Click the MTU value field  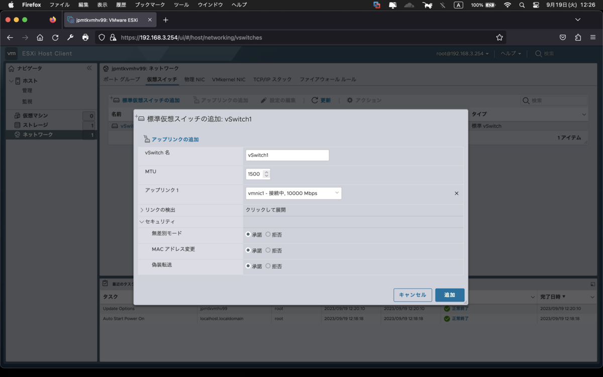pyautogui.click(x=254, y=174)
